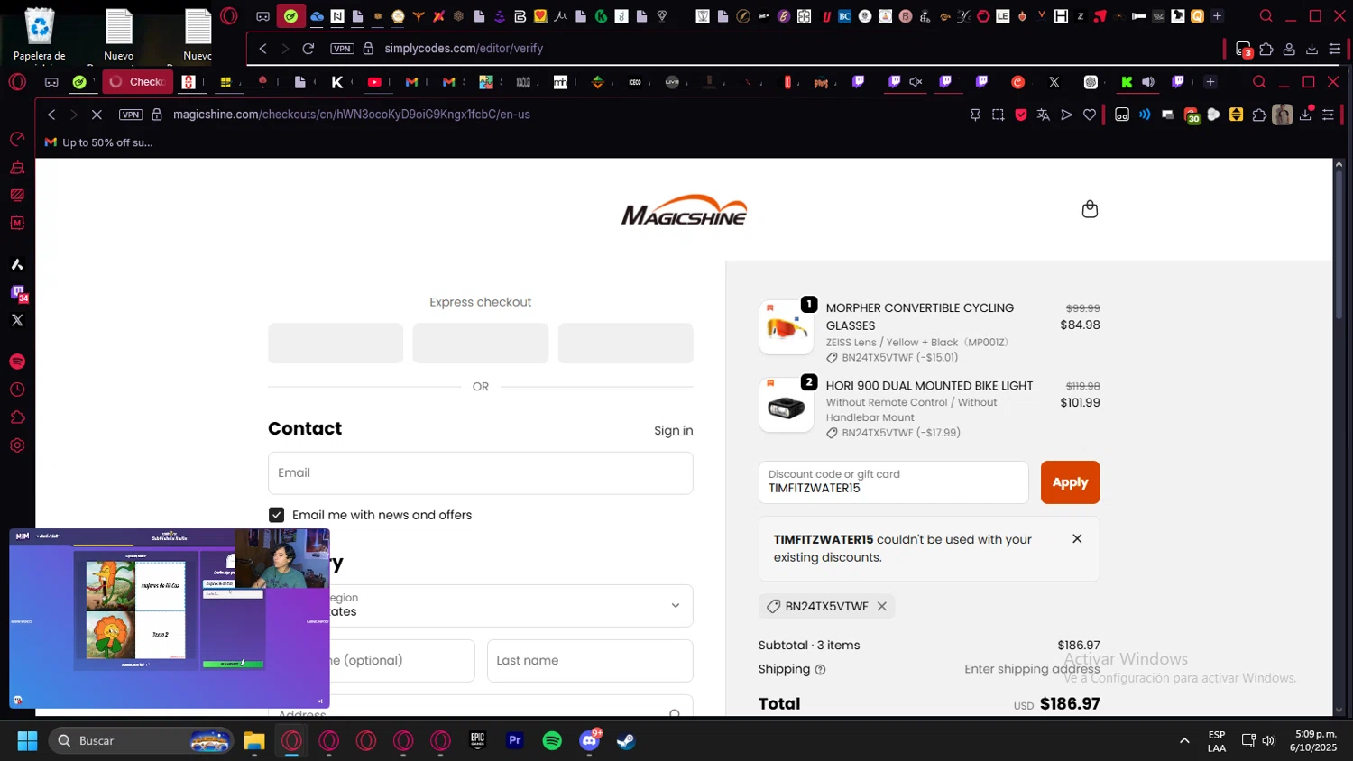
Task: Switch to the ChatGPT tab
Action: click(1091, 82)
